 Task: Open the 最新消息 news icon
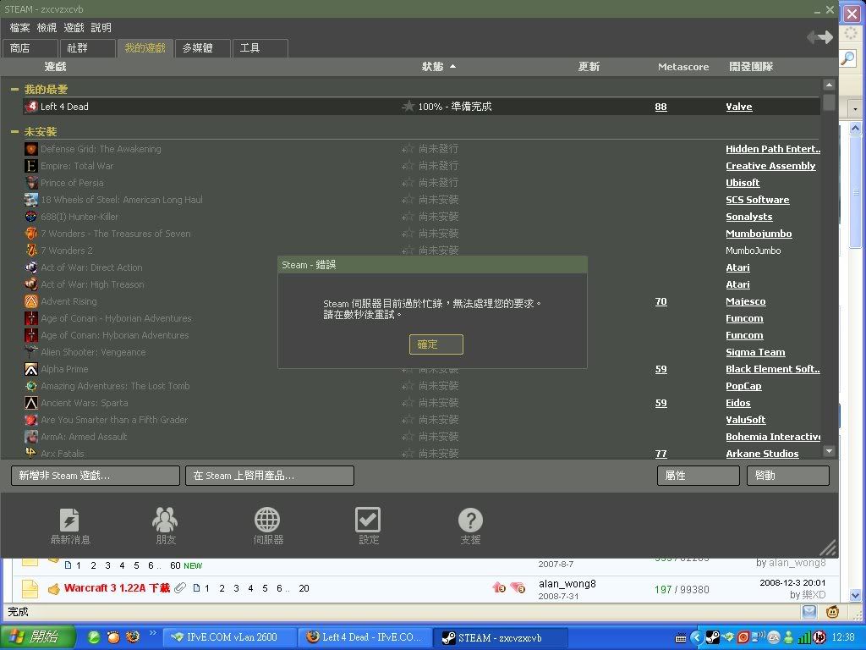[69, 520]
